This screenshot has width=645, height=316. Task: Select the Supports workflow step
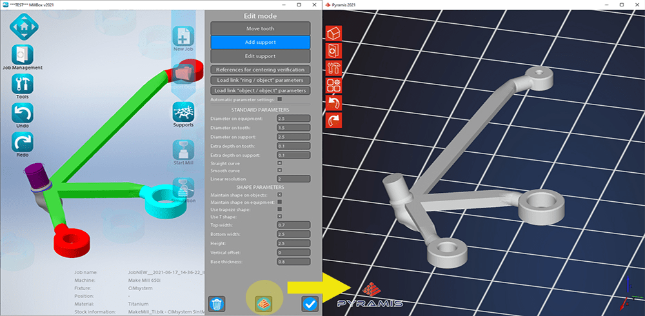coord(183,112)
